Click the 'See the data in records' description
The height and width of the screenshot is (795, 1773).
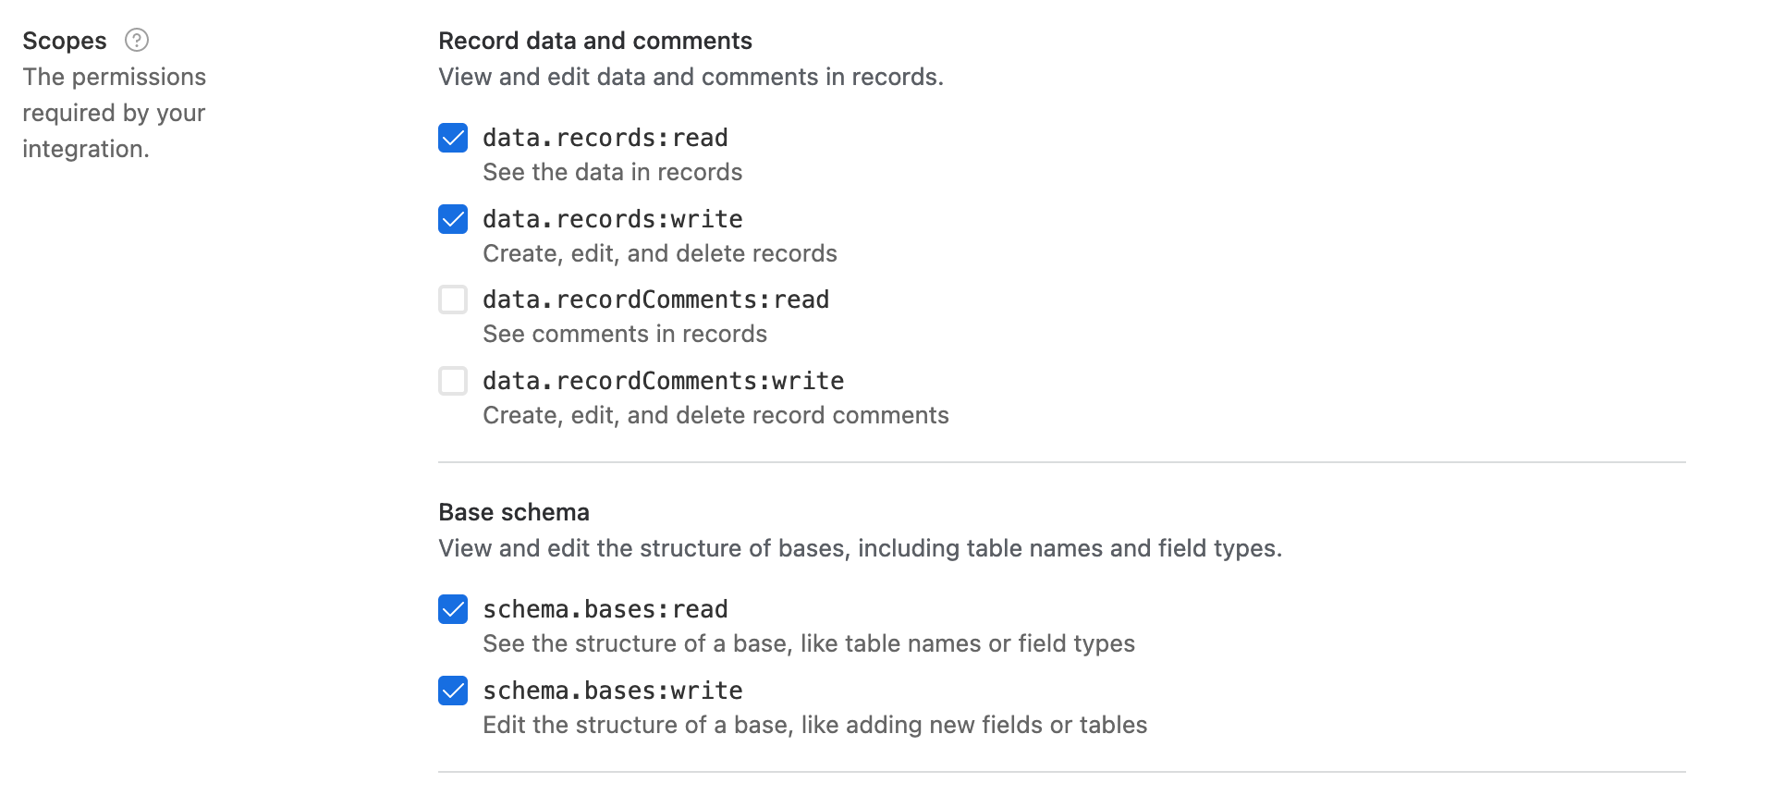(613, 172)
